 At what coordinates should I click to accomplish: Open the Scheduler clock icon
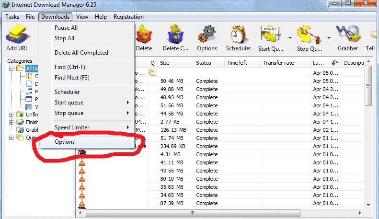(238, 35)
